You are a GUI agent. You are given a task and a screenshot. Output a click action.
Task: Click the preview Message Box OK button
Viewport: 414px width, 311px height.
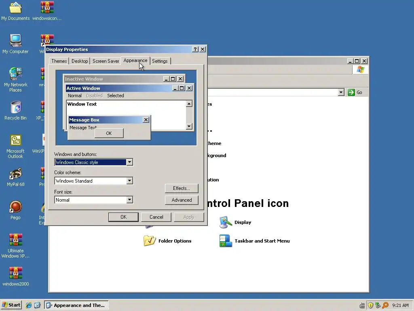click(x=109, y=133)
